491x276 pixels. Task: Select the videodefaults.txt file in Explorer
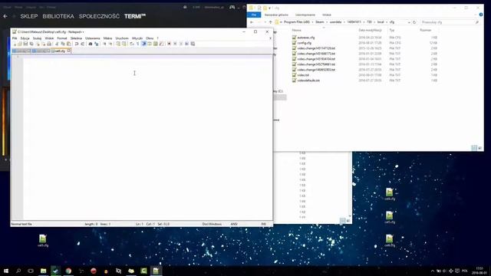[x=308, y=80]
